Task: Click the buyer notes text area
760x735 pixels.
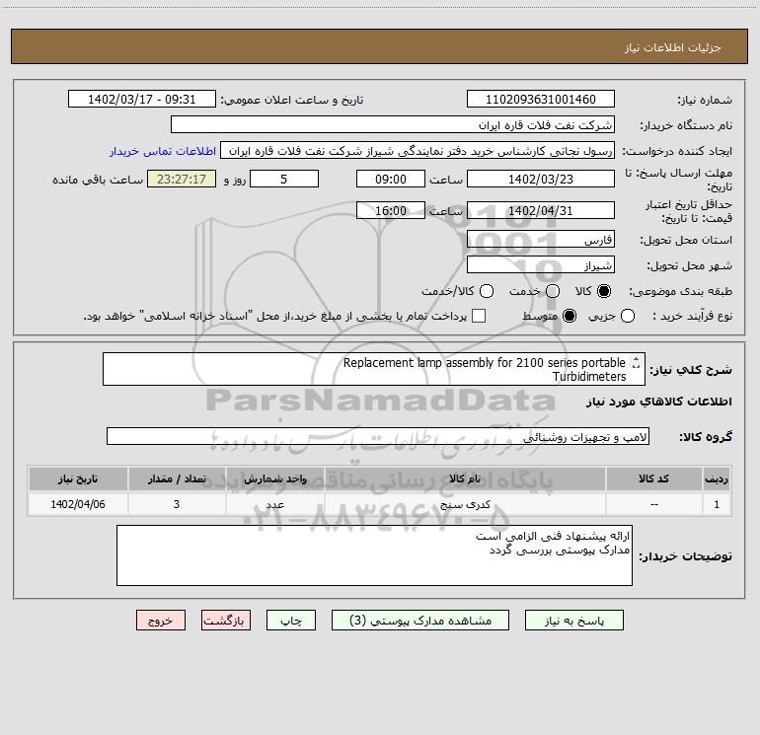Action: pyautogui.click(x=374, y=555)
